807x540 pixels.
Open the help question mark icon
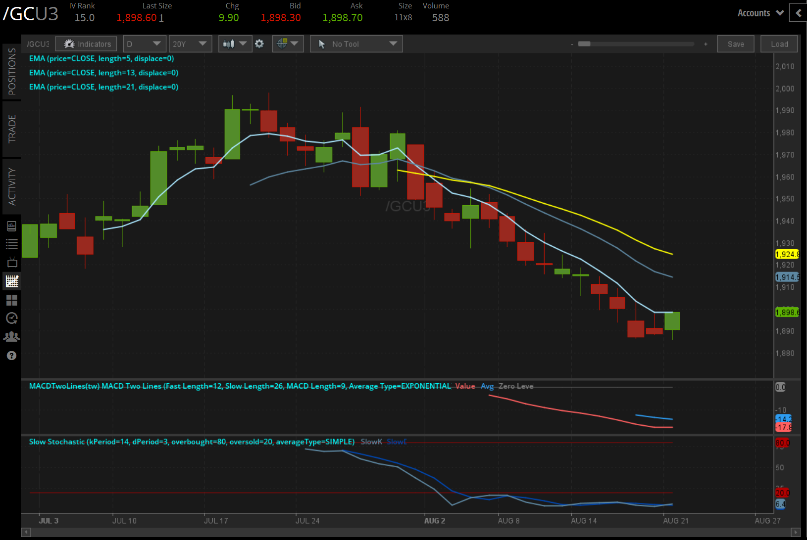click(12, 356)
